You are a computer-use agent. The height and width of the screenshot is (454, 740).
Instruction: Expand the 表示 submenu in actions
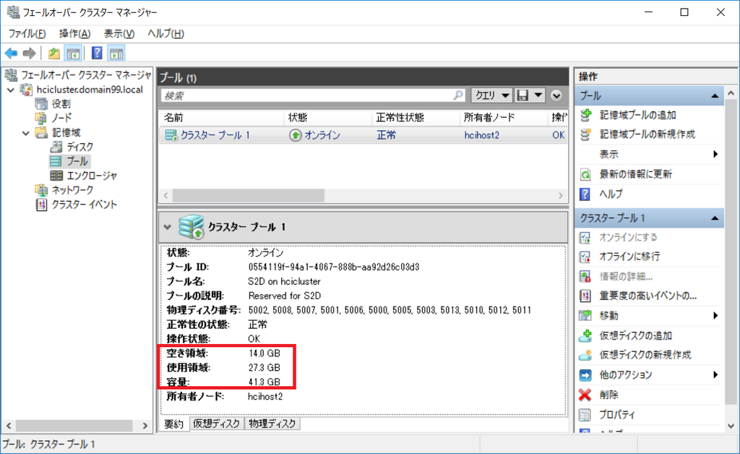[715, 154]
